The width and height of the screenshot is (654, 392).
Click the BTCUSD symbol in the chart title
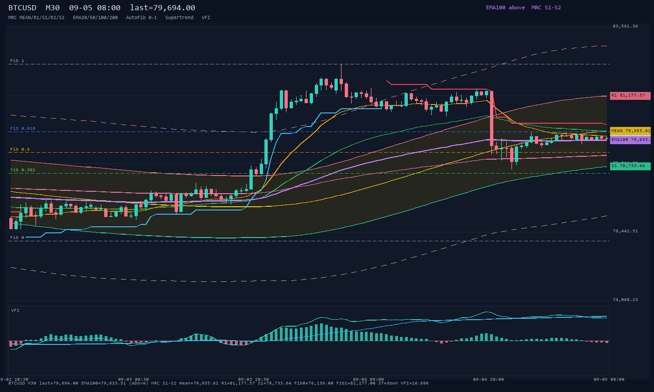click(x=22, y=8)
